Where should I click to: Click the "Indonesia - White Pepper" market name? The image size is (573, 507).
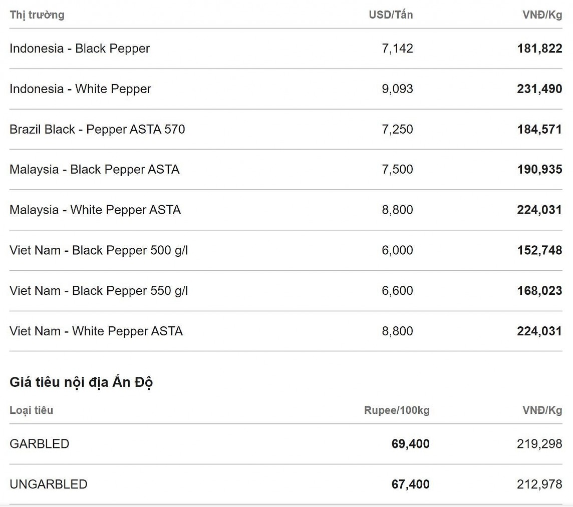(x=80, y=89)
